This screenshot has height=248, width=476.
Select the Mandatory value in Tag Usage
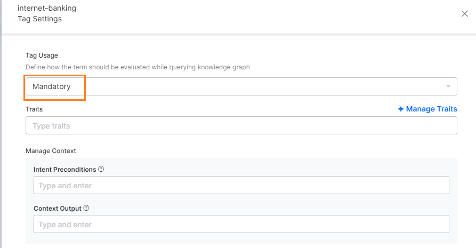point(52,86)
